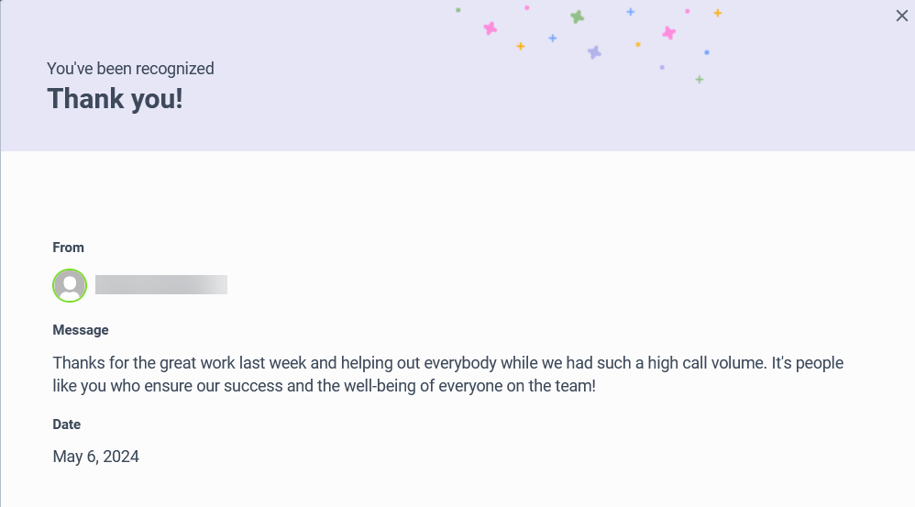
Task: Click the 'Date' field label
Action: [x=67, y=424]
